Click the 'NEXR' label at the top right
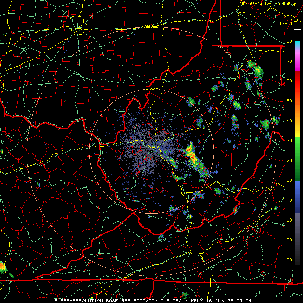The width and height of the screenshot is (303, 303). click(296, 20)
